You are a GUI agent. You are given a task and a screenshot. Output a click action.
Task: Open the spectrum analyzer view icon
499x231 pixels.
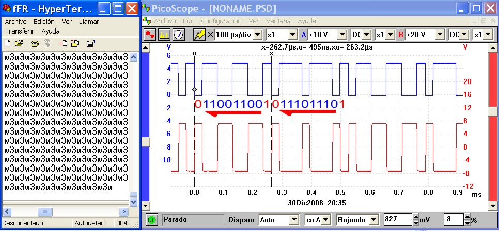point(164,35)
